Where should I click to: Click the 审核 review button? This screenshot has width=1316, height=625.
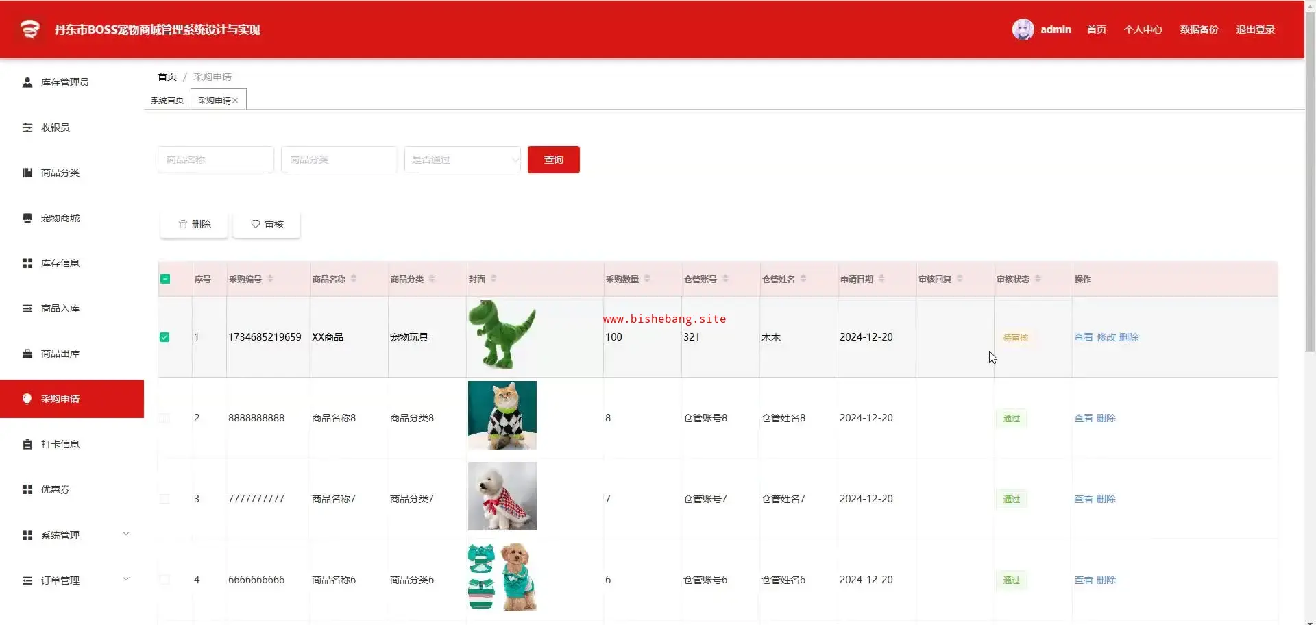267,224
